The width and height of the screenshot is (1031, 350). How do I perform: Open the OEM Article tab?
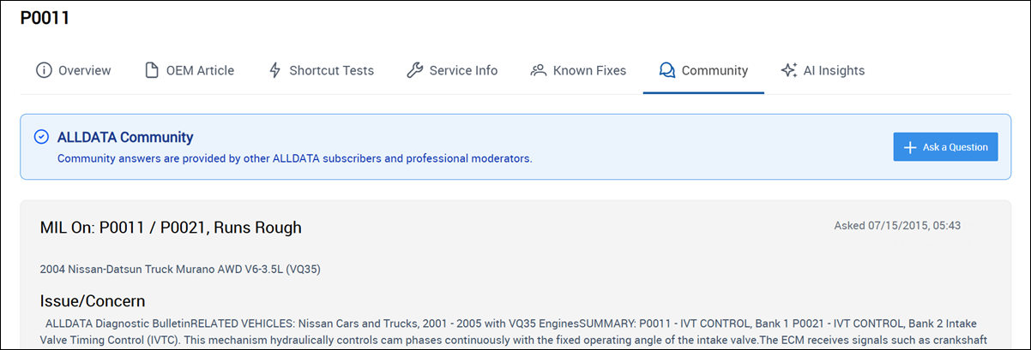pyautogui.click(x=200, y=71)
